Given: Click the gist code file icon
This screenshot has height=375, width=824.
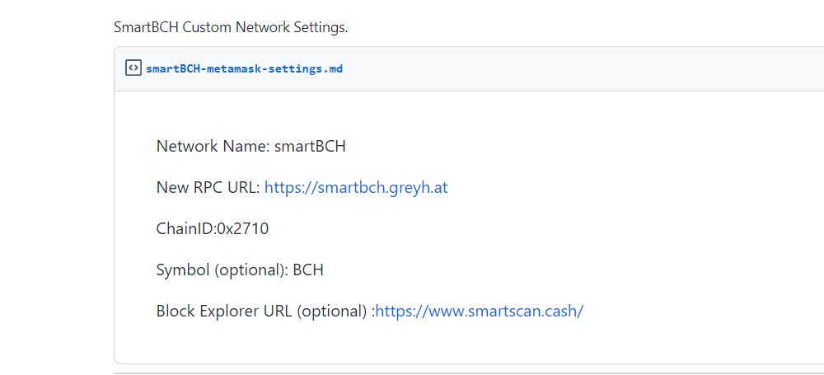Looking at the screenshot, I should coord(133,68).
